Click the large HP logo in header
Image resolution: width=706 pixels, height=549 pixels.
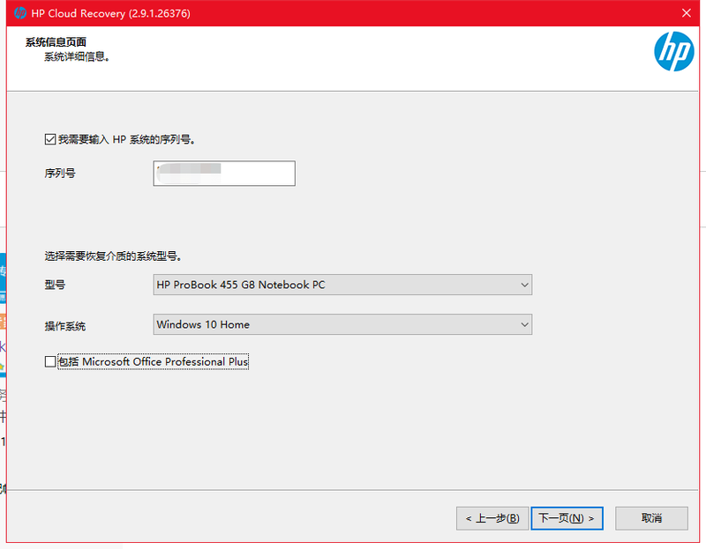[673, 51]
